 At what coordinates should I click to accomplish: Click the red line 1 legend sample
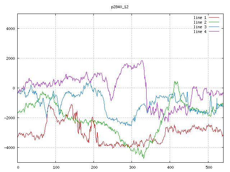(x=214, y=18)
